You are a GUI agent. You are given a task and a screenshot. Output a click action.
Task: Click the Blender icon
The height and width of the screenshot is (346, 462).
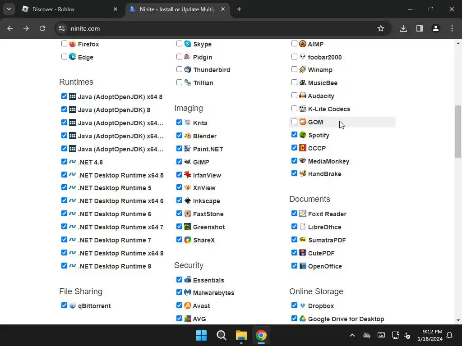coord(188,136)
